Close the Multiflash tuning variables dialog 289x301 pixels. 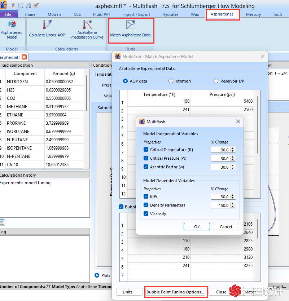click(238, 121)
